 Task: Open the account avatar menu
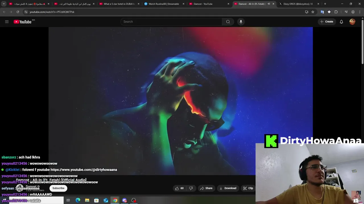click(x=352, y=22)
